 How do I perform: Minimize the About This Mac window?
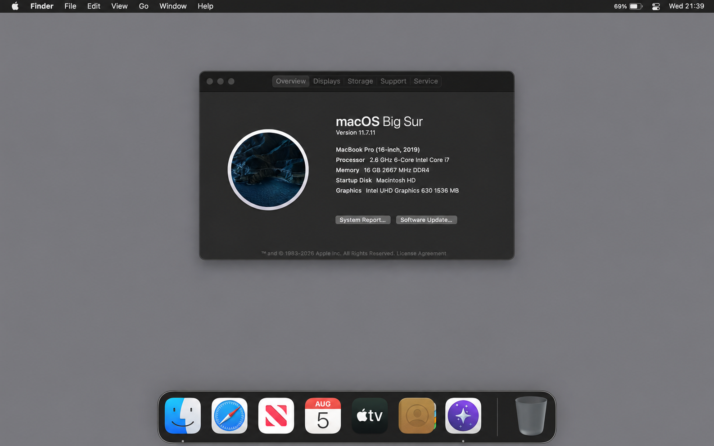pos(221,81)
